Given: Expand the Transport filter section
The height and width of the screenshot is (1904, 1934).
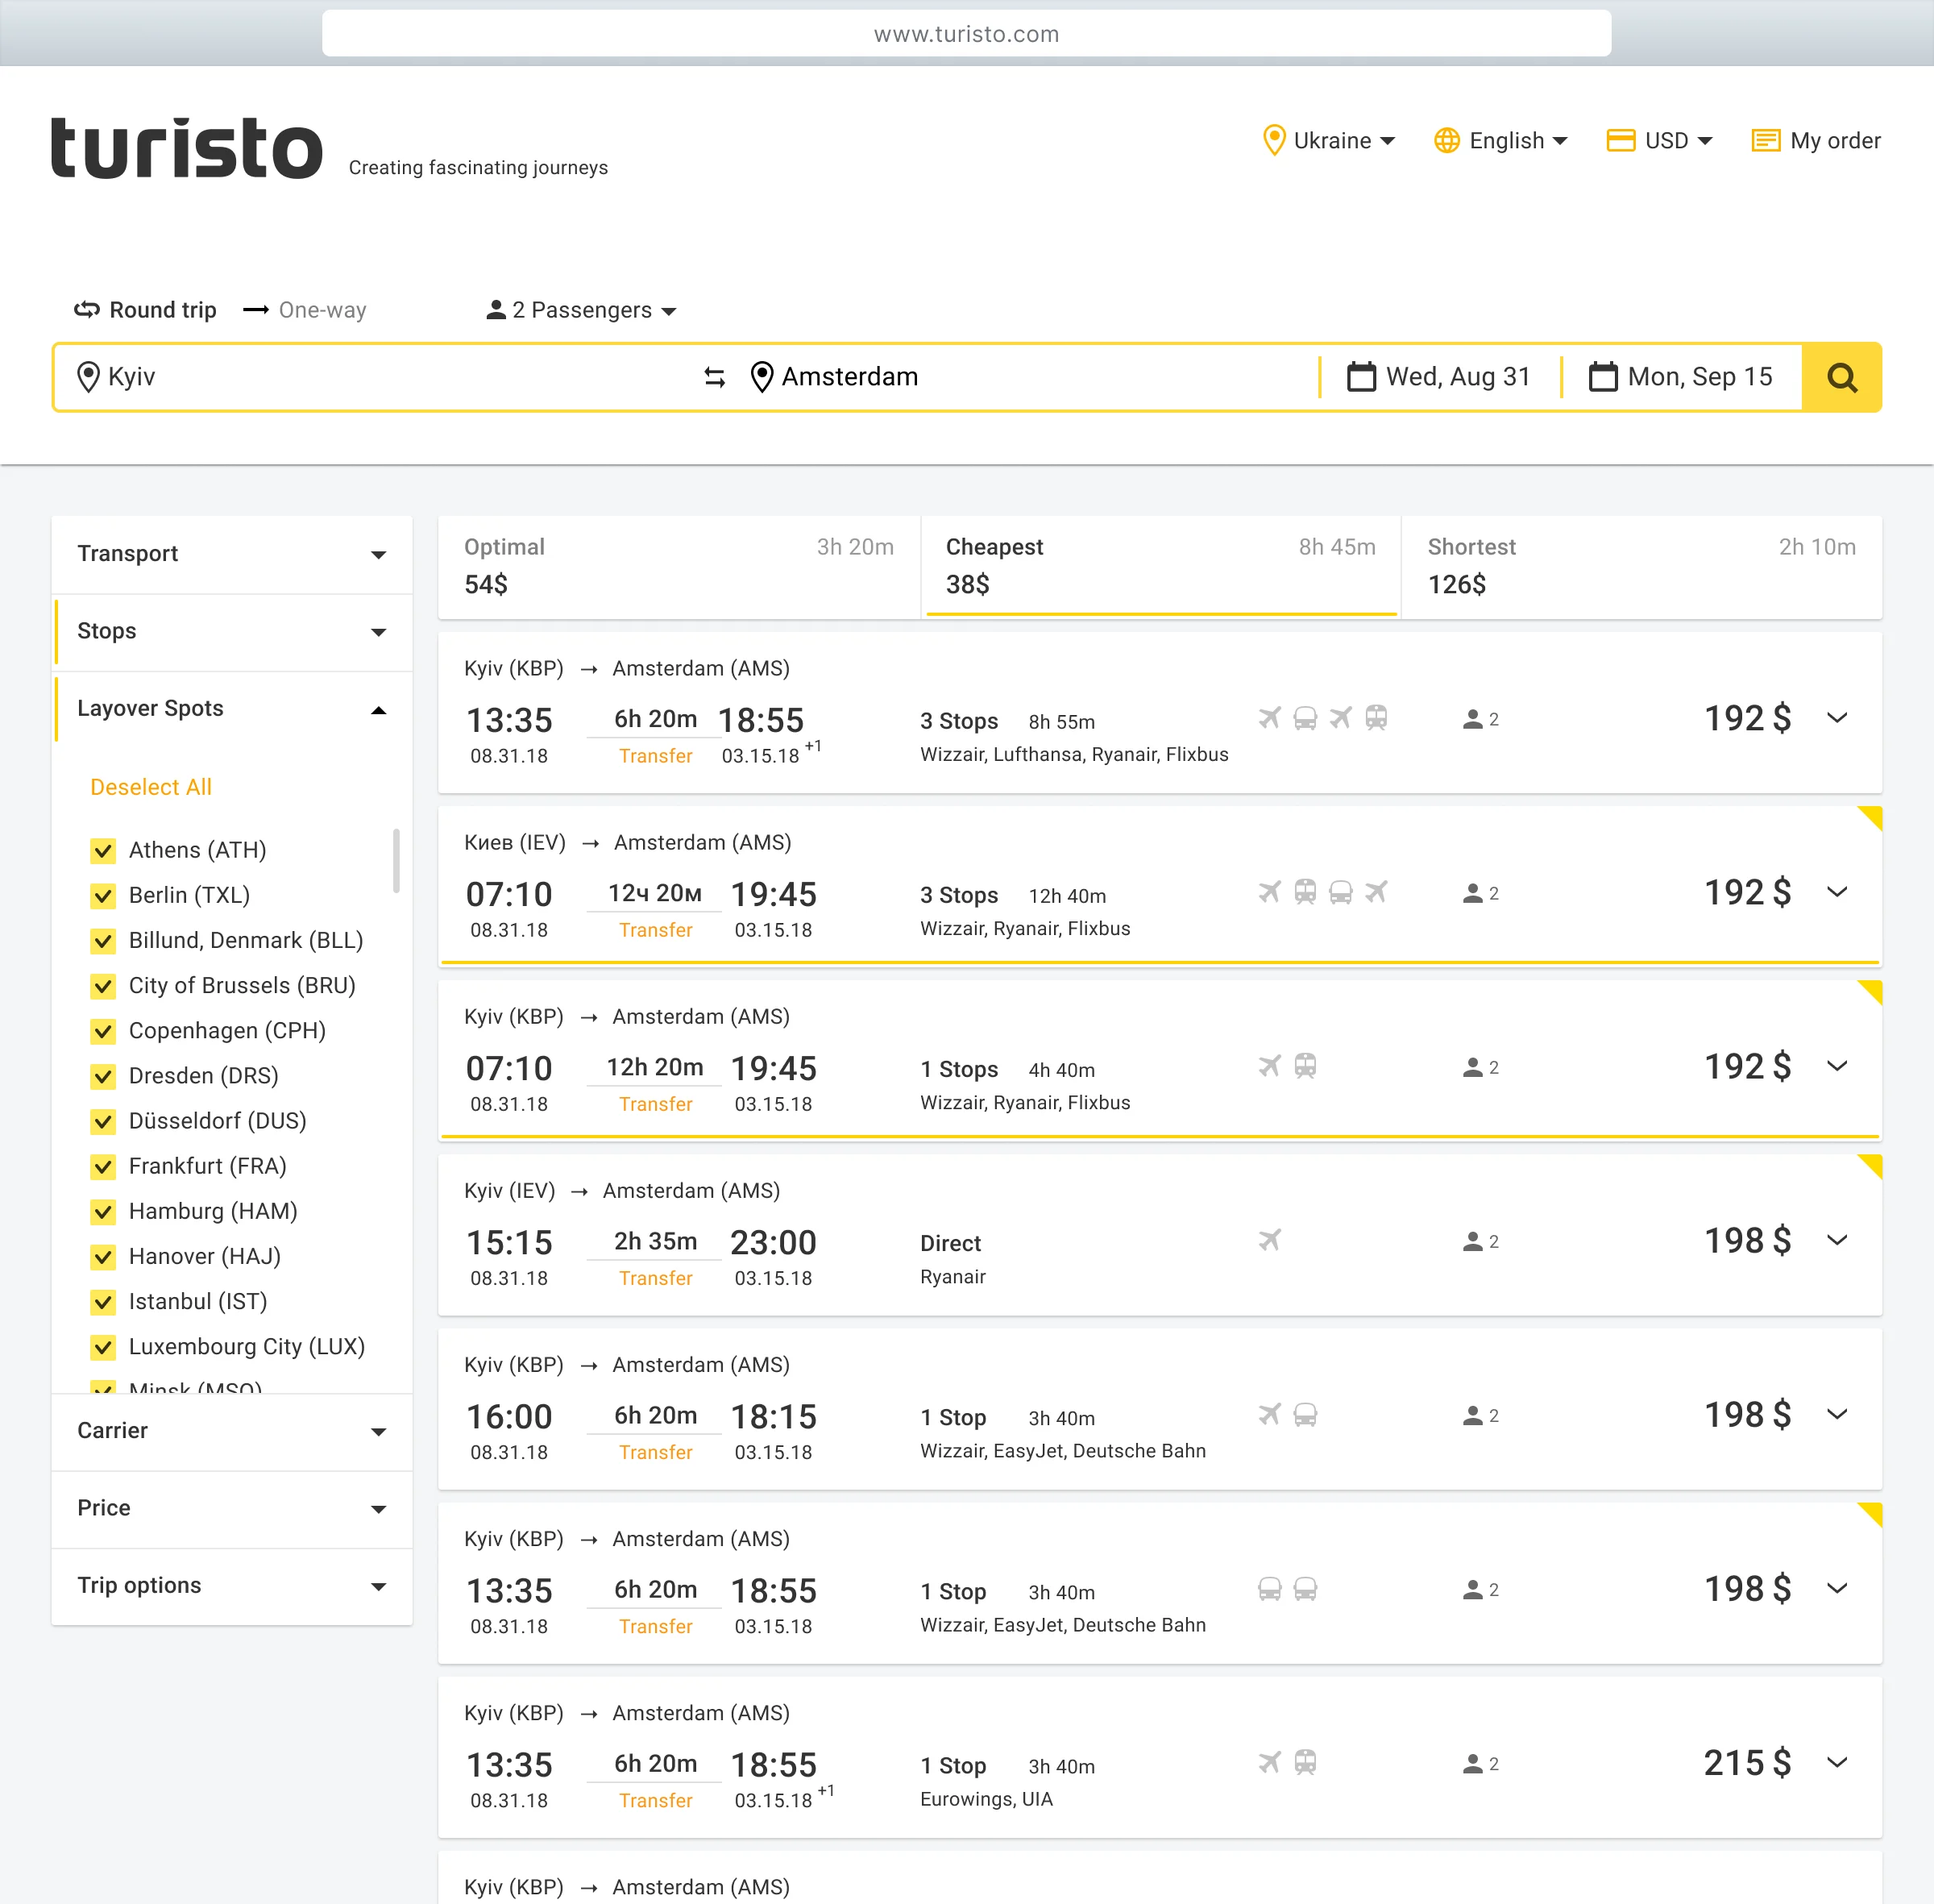Looking at the screenshot, I should (x=232, y=554).
